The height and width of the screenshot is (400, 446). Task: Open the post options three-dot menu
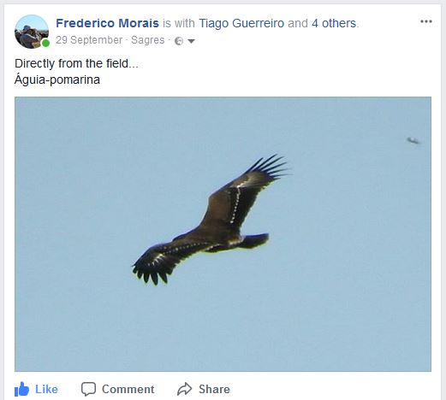(x=426, y=21)
